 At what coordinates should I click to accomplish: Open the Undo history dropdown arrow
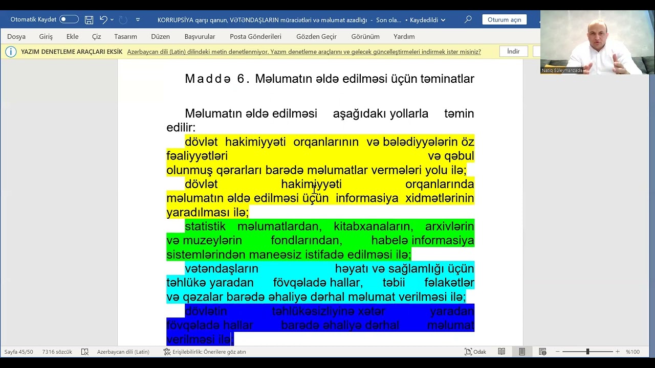click(112, 20)
